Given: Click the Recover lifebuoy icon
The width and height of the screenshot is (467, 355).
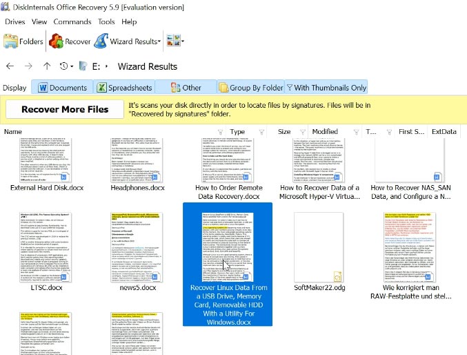Looking at the screenshot, I should point(56,41).
